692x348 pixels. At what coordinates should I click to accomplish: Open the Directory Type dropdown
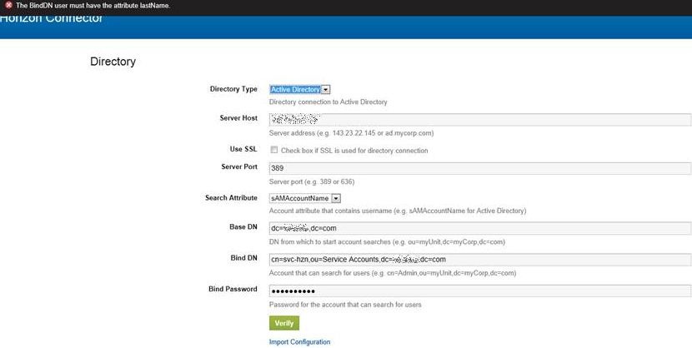300,89
